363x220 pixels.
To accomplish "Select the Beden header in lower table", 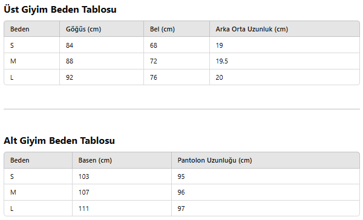I will pos(38,160).
